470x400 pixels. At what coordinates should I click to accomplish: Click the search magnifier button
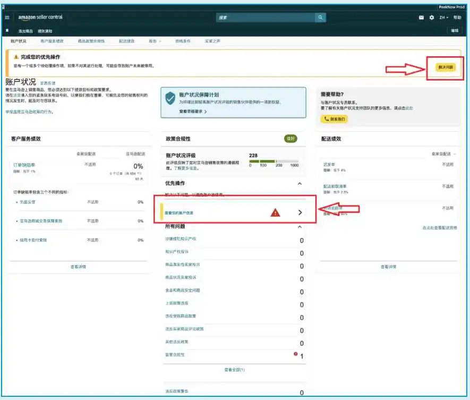pyautogui.click(x=320, y=18)
